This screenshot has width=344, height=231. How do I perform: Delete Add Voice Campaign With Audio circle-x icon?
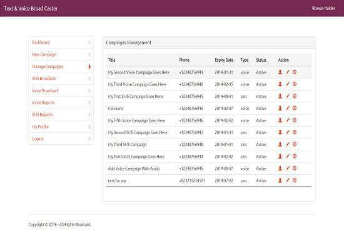[295, 169]
